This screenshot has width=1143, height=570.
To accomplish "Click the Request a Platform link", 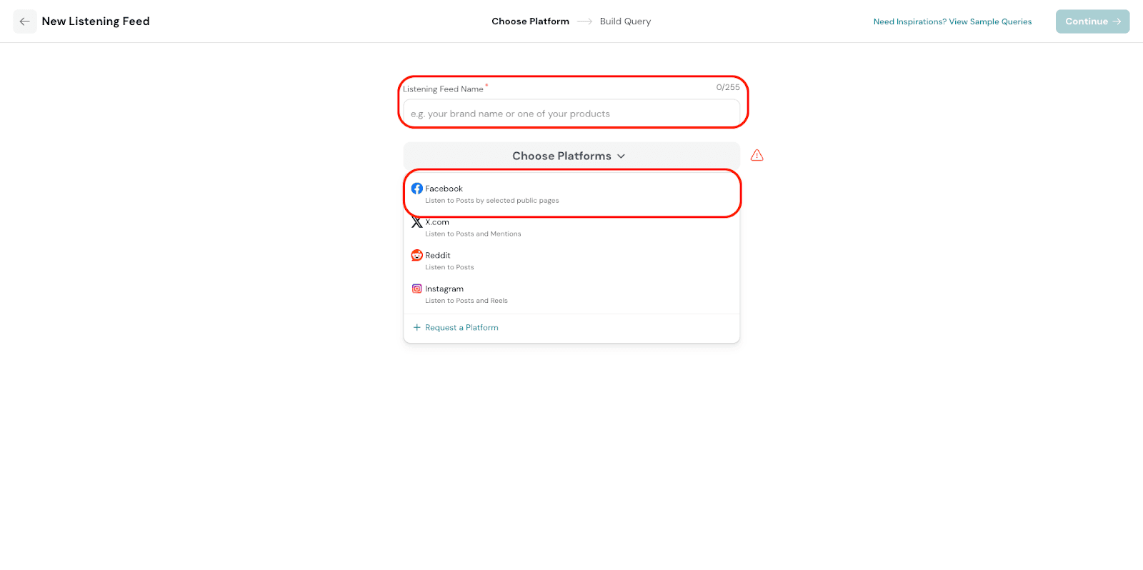I will [x=461, y=328].
